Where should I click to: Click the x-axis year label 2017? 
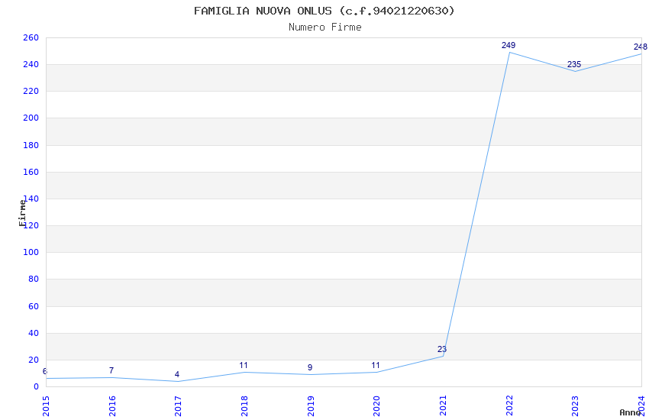(x=178, y=406)
